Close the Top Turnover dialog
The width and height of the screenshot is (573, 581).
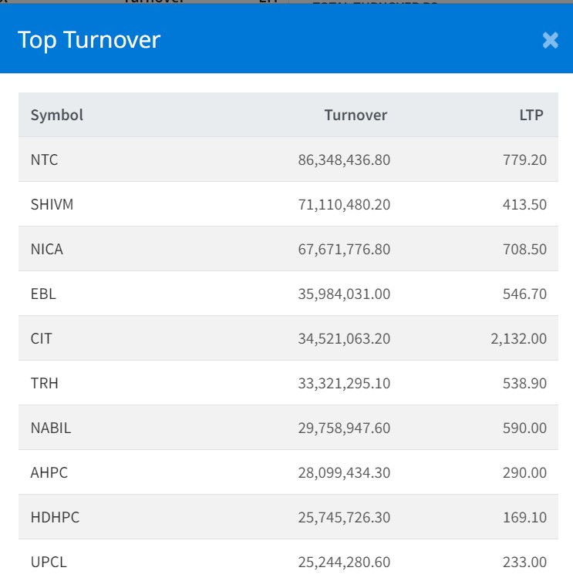pos(550,40)
